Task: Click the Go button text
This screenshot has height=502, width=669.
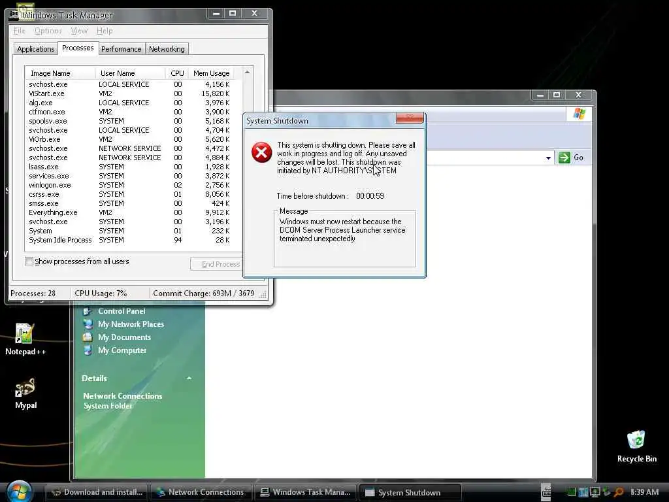Action: [578, 158]
